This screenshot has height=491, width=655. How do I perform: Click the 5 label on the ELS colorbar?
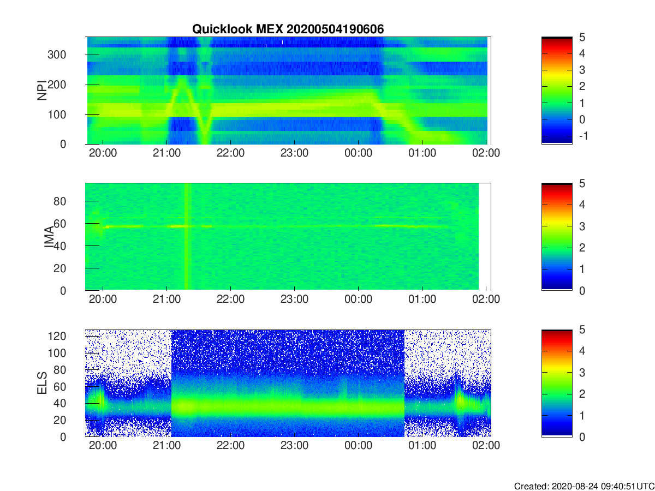(x=582, y=330)
